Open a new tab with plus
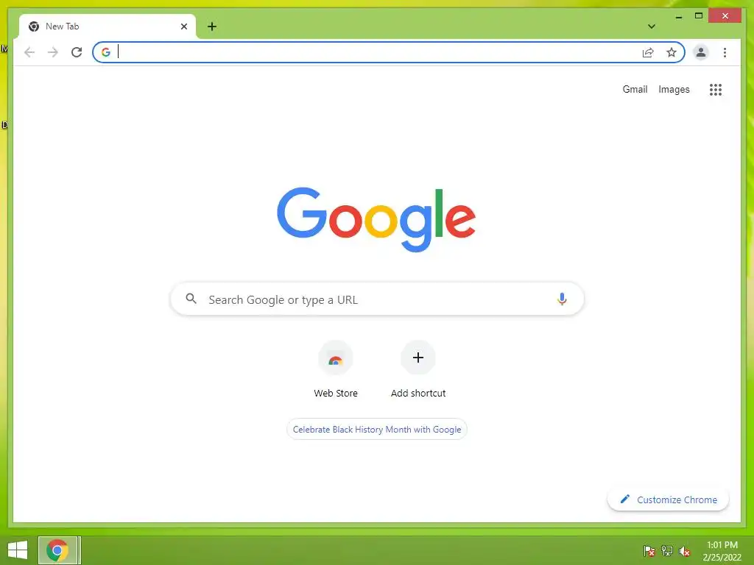 [x=212, y=26]
